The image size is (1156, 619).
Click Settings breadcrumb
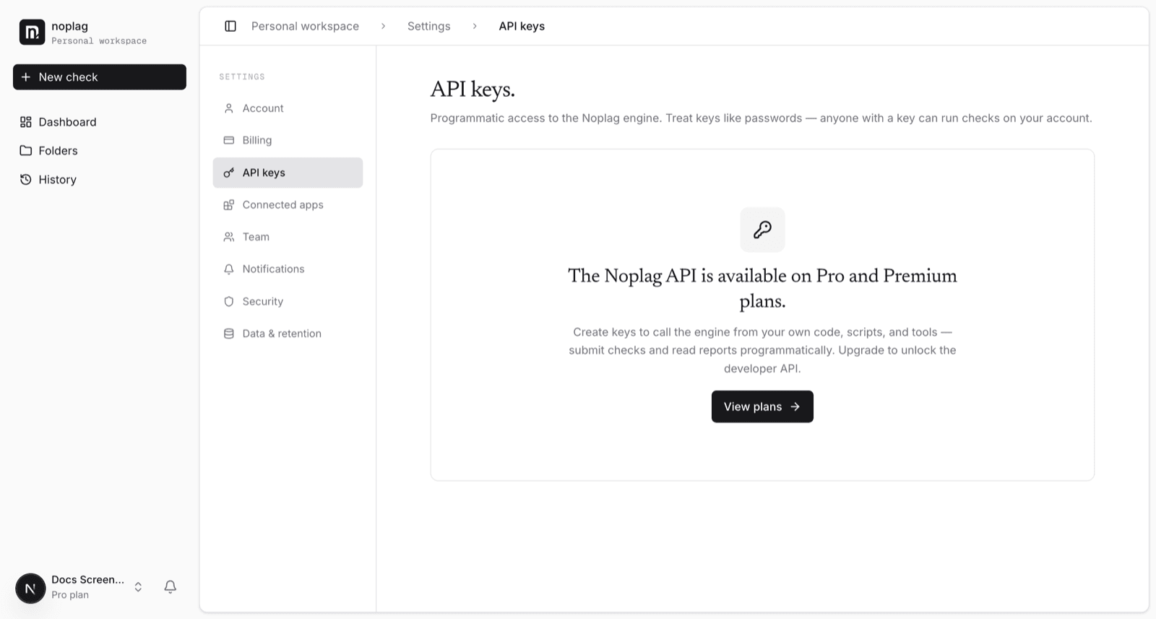point(428,26)
